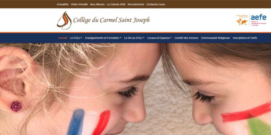Go to the Accueil home page
This screenshot has height=135, width=271.
pos(63,38)
